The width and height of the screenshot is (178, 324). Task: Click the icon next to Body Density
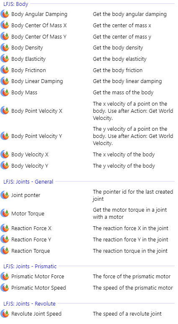click(x=5, y=47)
